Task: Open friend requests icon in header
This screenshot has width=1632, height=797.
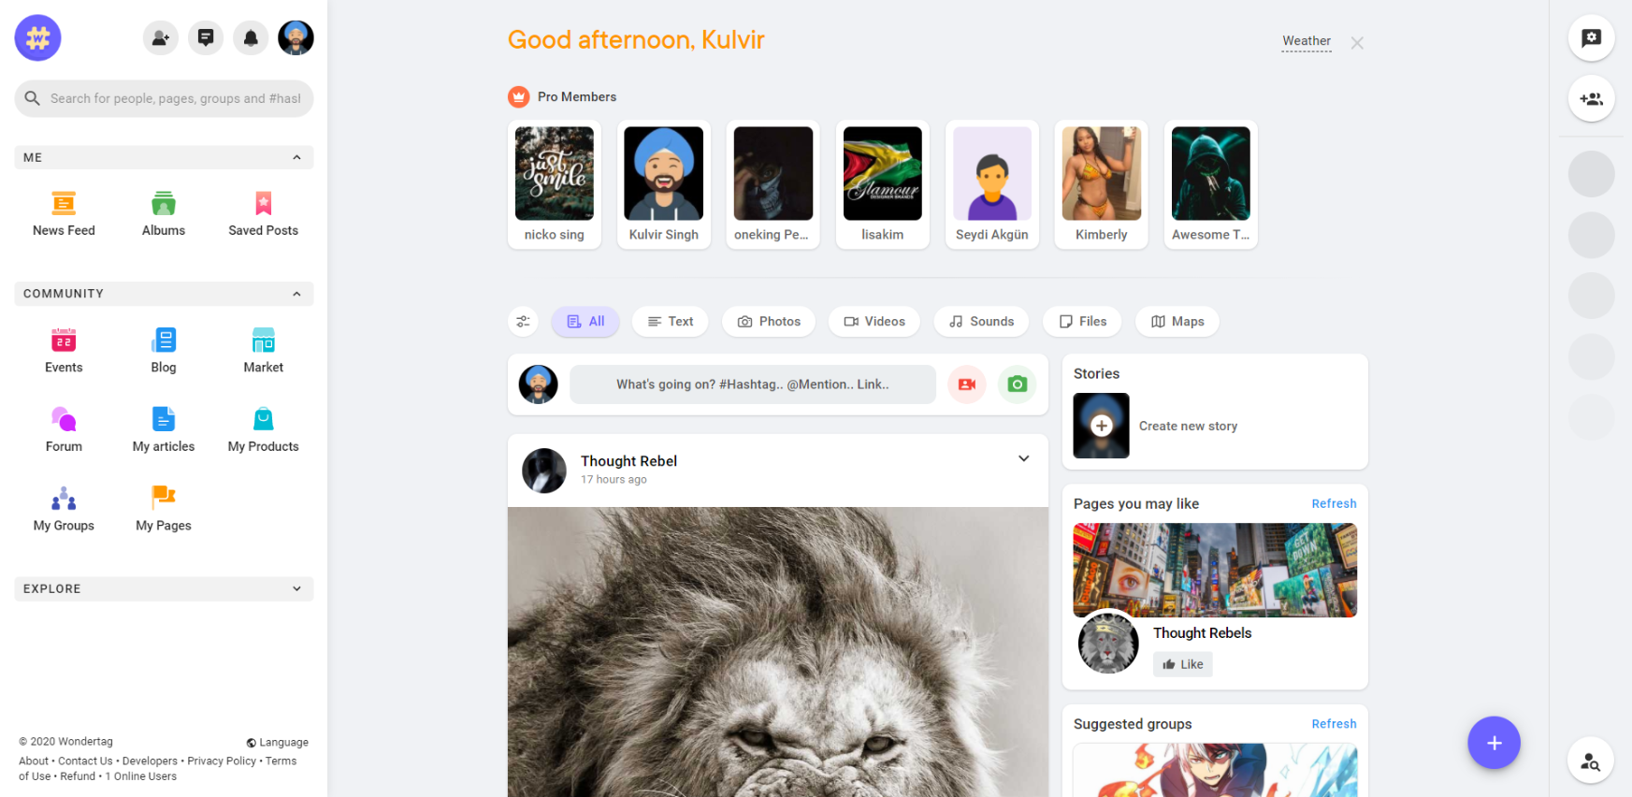Action: click(x=161, y=38)
